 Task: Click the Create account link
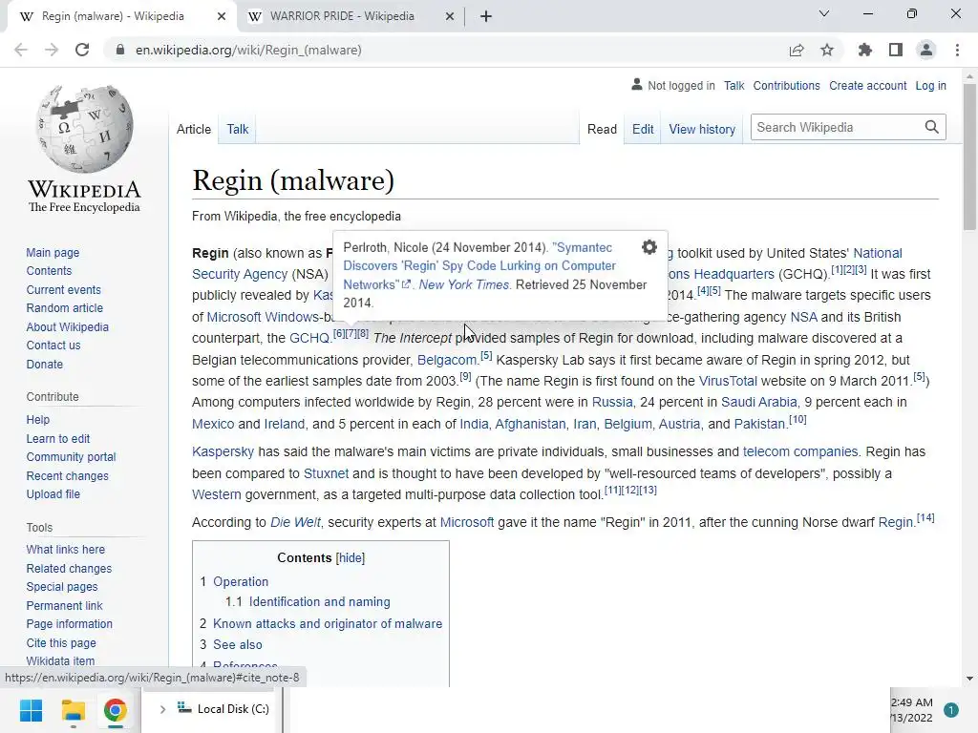[867, 85]
